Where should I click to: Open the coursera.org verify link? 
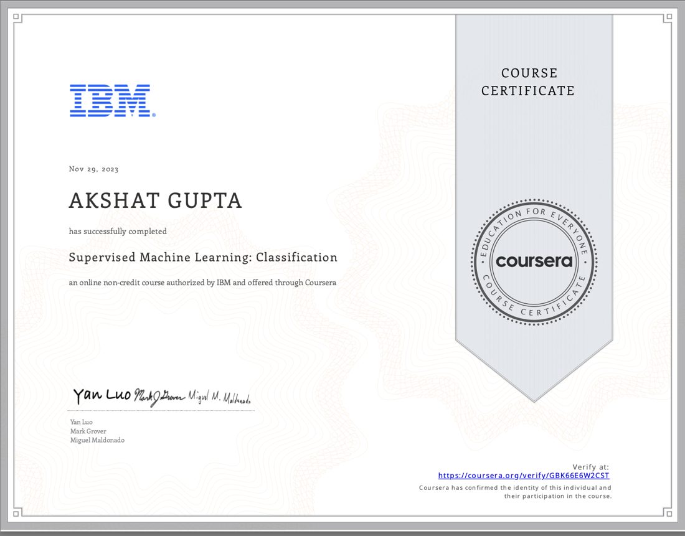(523, 476)
